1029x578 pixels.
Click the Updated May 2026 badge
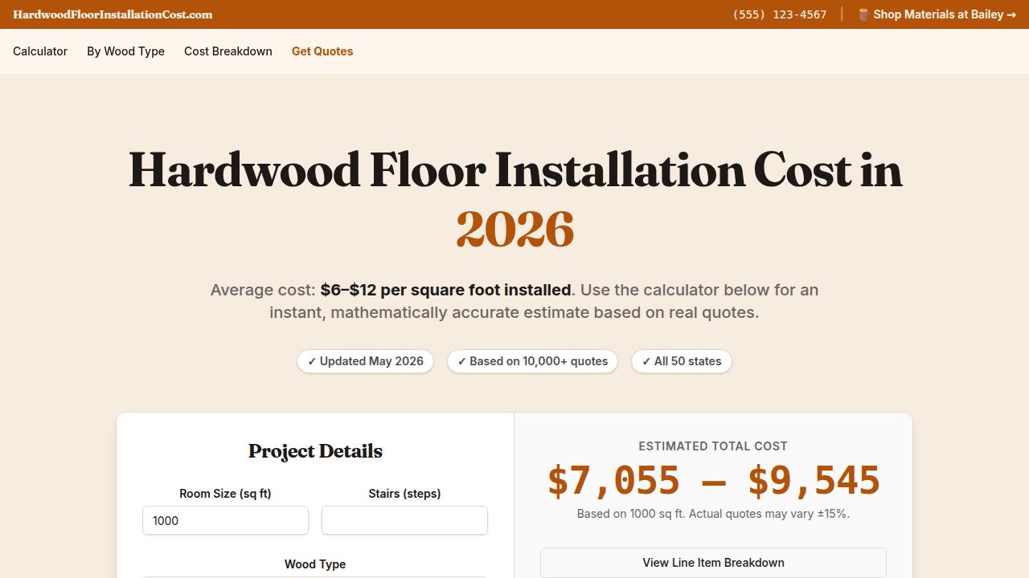(366, 361)
